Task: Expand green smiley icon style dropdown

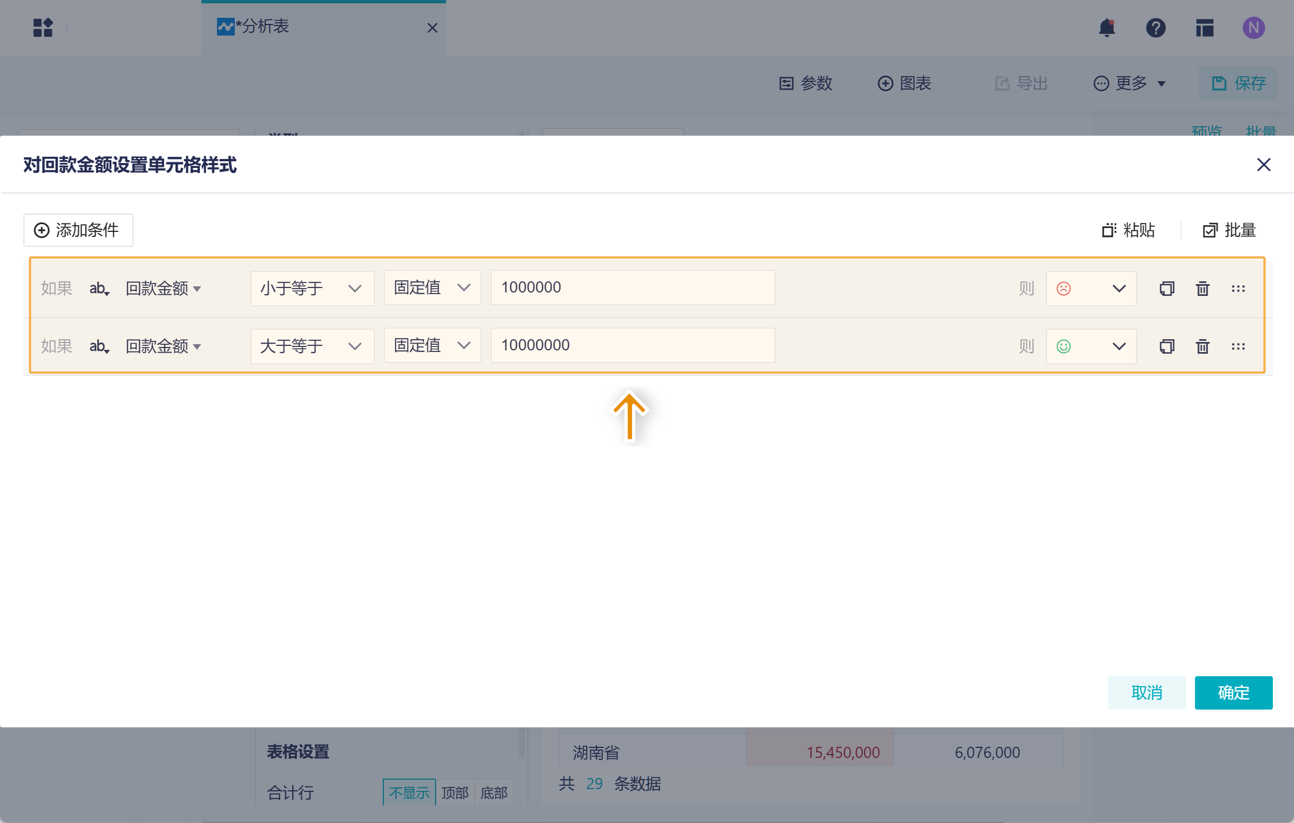Action: click(x=1091, y=346)
